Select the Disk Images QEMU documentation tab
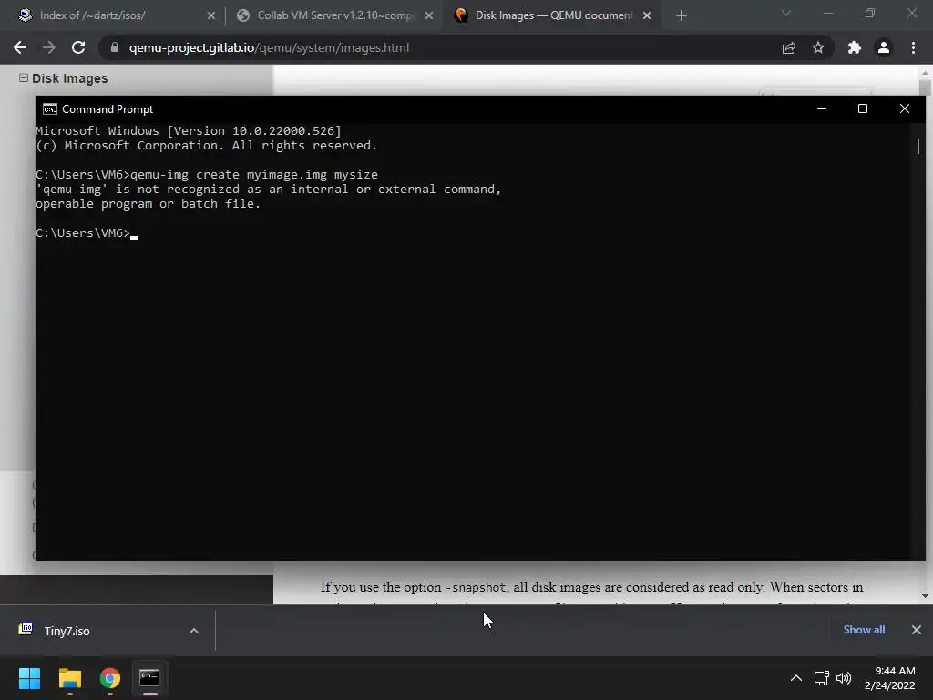Image resolution: width=933 pixels, height=700 pixels. (x=553, y=15)
